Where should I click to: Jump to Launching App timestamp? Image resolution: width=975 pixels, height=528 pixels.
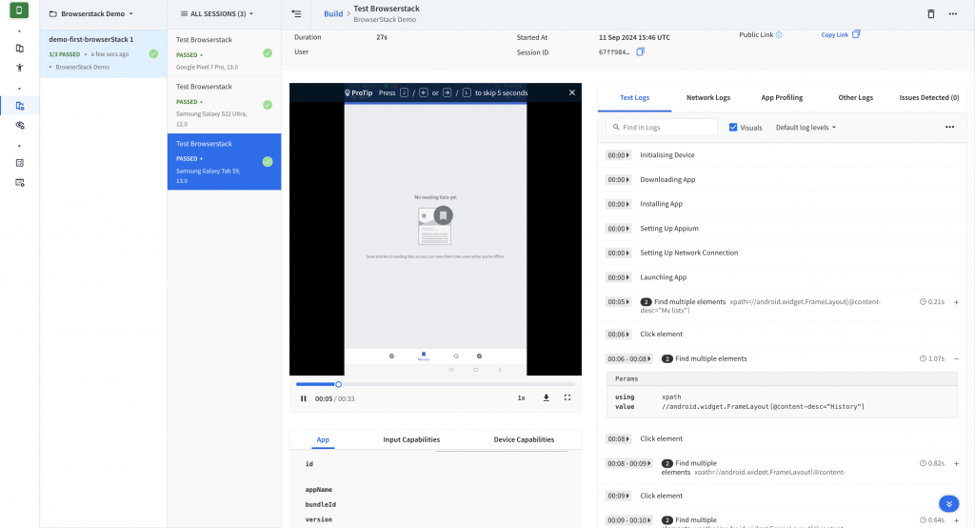click(x=618, y=277)
